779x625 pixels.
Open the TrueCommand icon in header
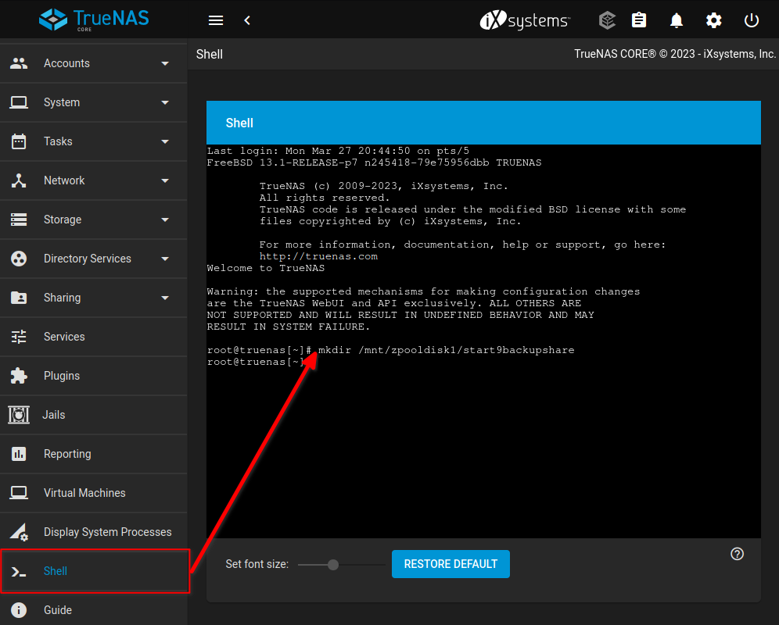tap(607, 20)
